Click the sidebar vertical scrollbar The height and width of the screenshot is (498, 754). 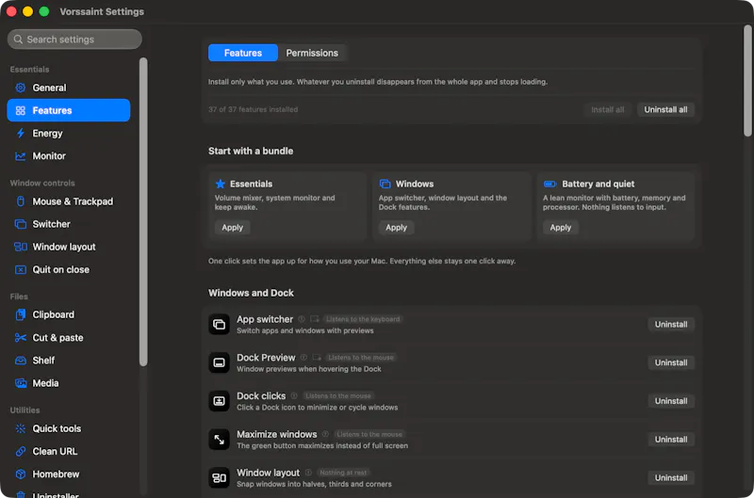(143, 211)
